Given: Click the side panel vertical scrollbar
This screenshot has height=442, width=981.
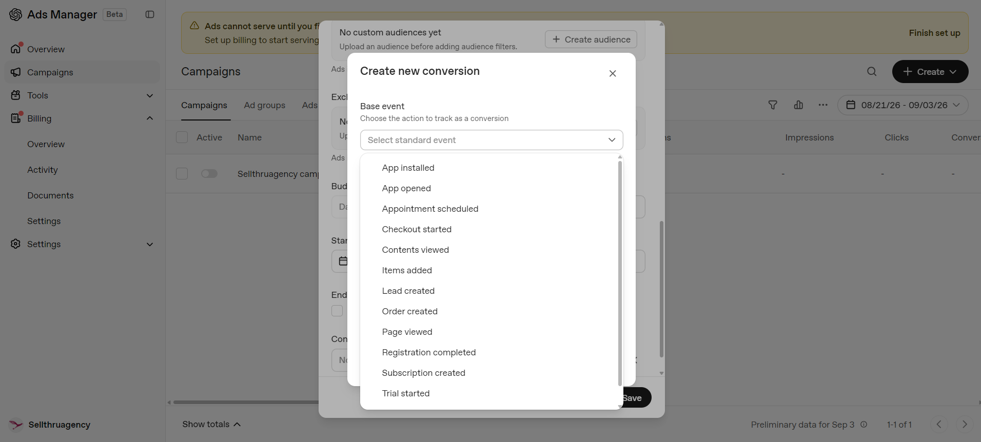Looking at the screenshot, I should tap(661, 289).
